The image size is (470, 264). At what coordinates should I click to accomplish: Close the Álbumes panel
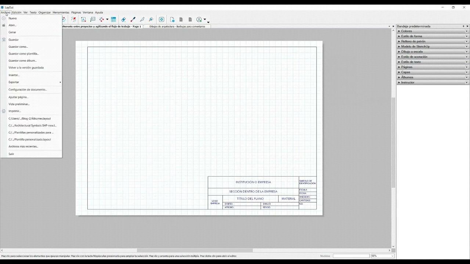466,77
